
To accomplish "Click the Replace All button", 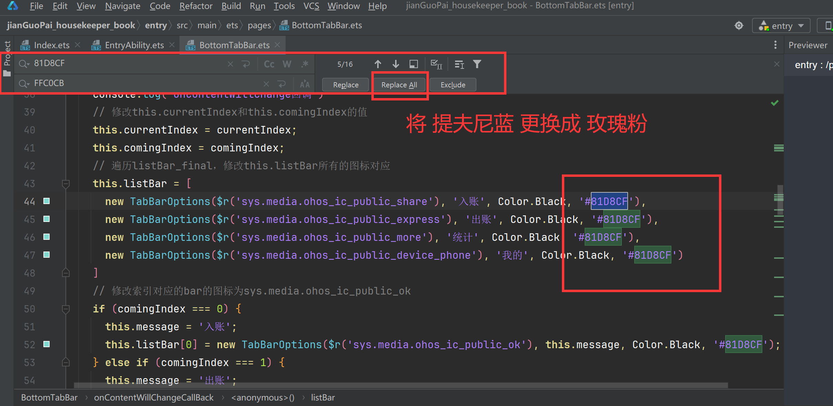I will click(399, 85).
